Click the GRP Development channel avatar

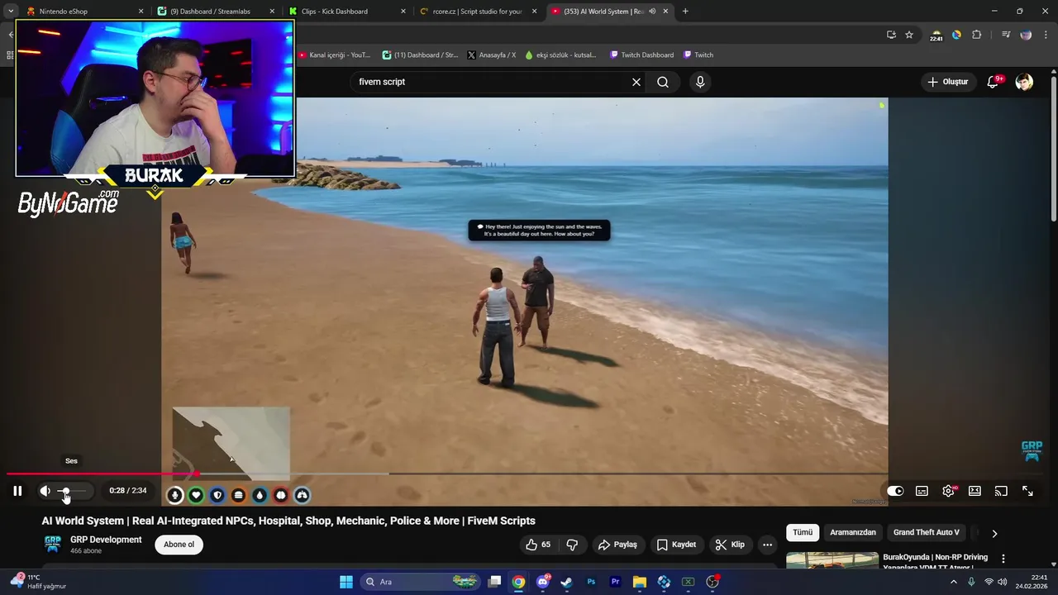53,545
